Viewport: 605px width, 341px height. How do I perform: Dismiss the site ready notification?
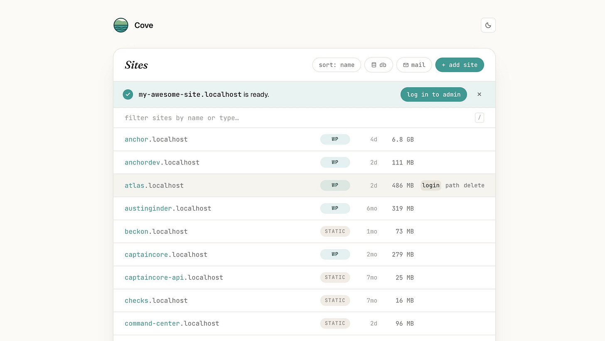point(479,94)
